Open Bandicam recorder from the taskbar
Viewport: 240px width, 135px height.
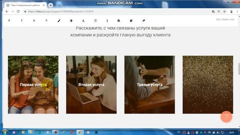coord(56,132)
